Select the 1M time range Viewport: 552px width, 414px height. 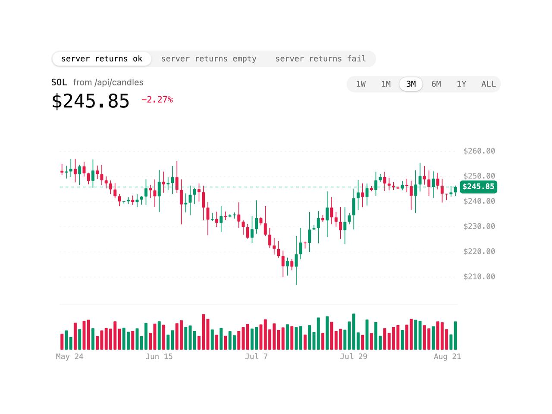point(386,84)
